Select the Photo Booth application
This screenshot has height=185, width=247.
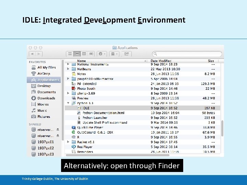coord(142,89)
